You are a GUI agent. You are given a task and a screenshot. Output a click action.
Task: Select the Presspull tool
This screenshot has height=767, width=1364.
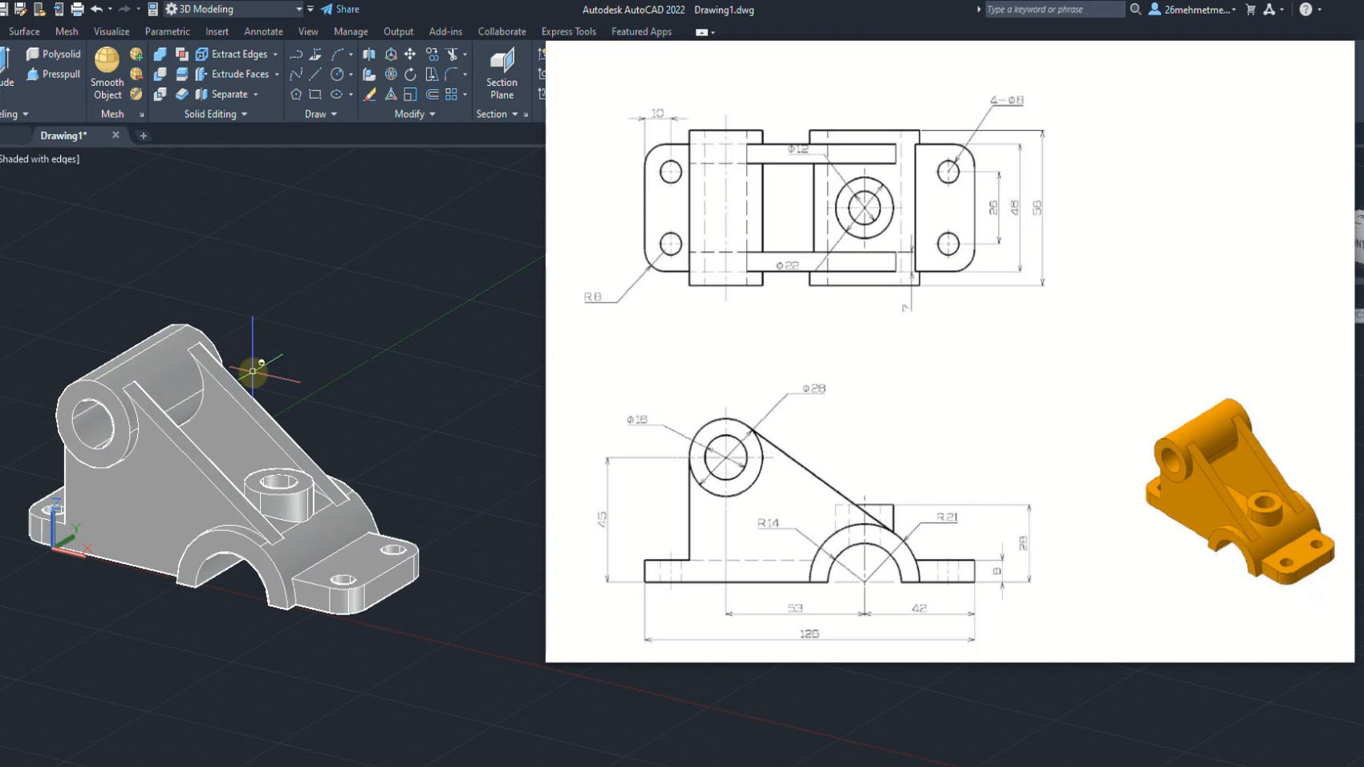tap(53, 74)
